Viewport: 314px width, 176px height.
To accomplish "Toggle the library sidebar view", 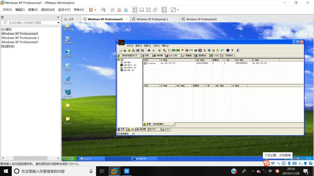I will pyautogui.click(x=135, y=10).
